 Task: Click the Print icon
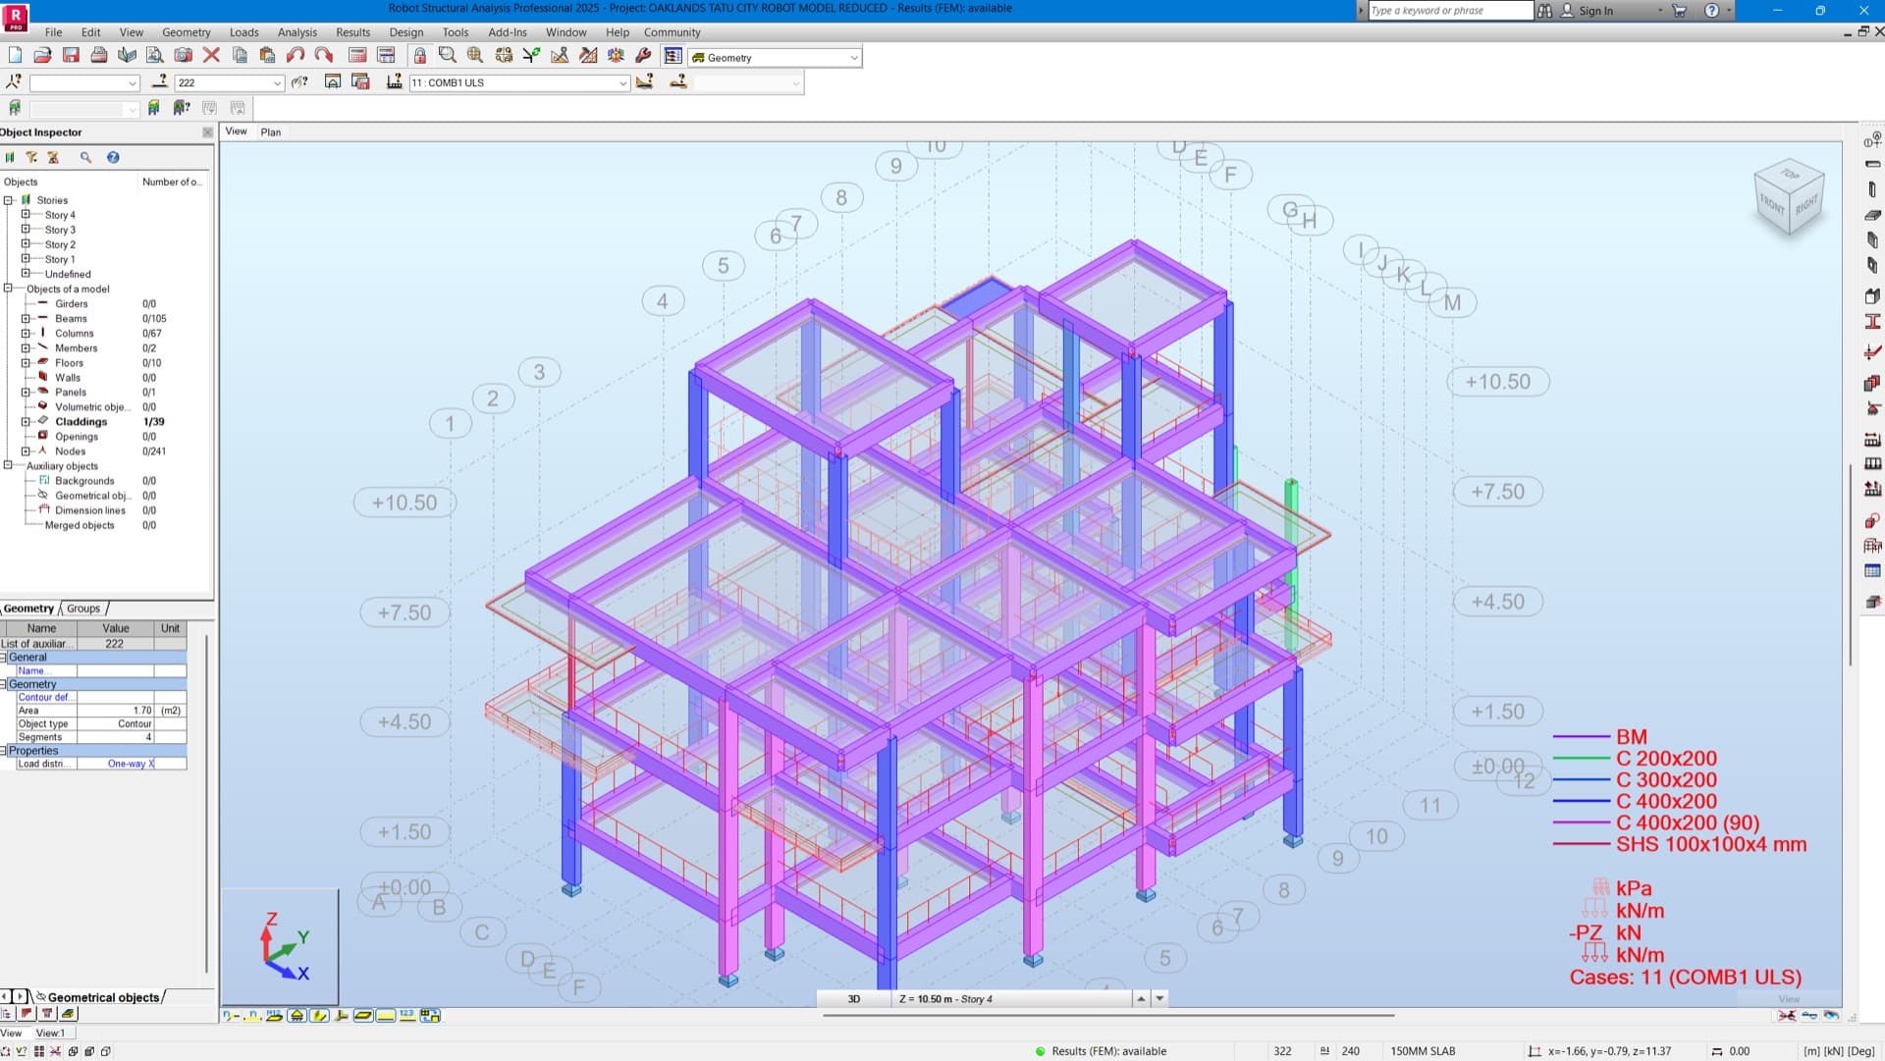[99, 56]
